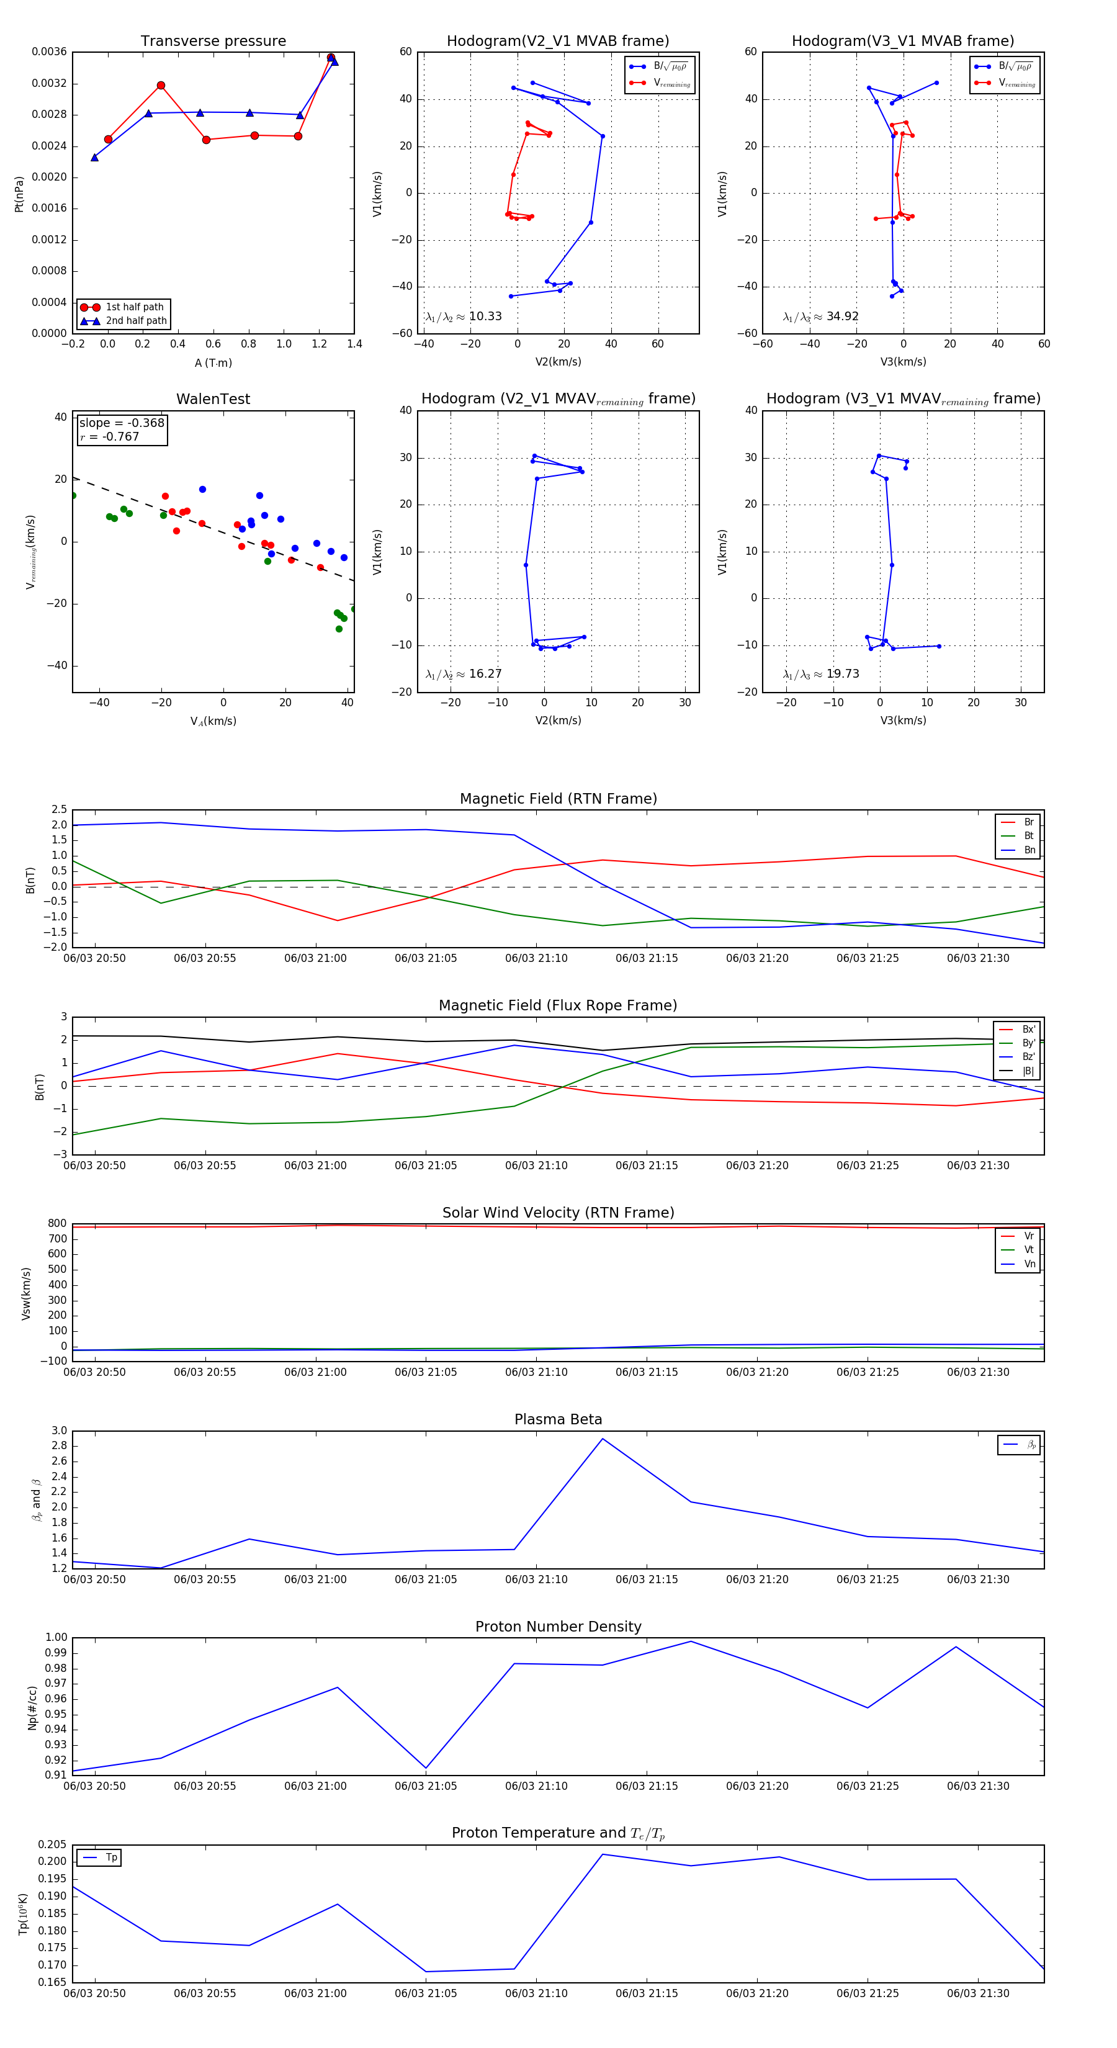Click the '19.73' eigenvalue ratio text
This screenshot has width=1117, height=2048.
point(843,674)
